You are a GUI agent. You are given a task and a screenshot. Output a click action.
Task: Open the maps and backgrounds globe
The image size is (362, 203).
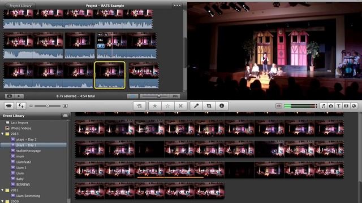click(x=354, y=106)
